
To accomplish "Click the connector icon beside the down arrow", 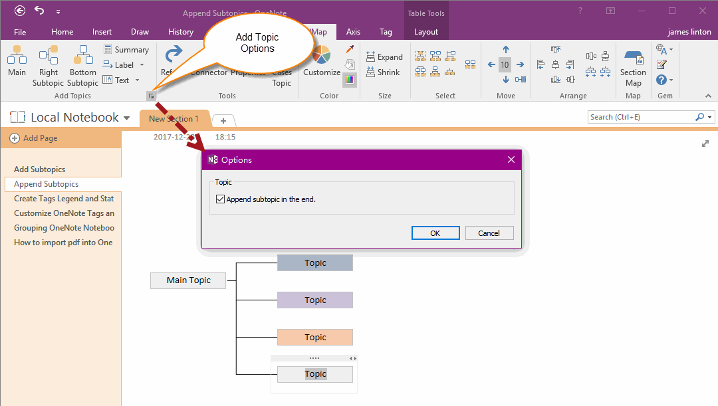I will (x=520, y=80).
